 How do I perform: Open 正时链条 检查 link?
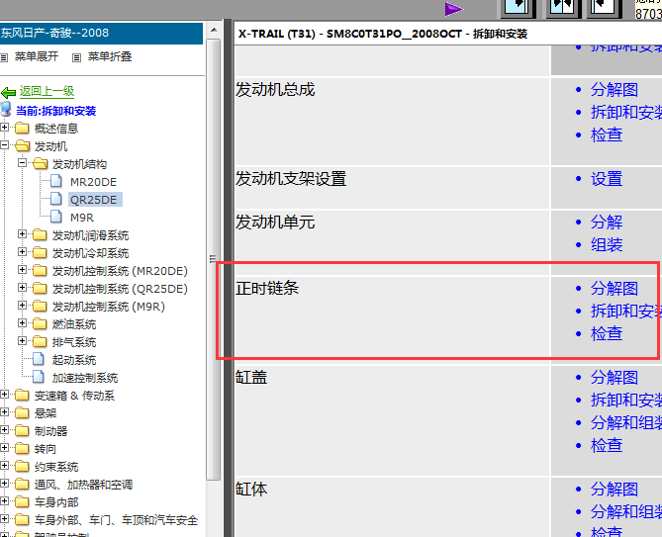[x=607, y=333]
